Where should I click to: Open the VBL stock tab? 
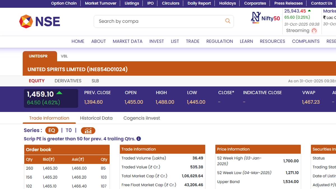tap(64, 56)
